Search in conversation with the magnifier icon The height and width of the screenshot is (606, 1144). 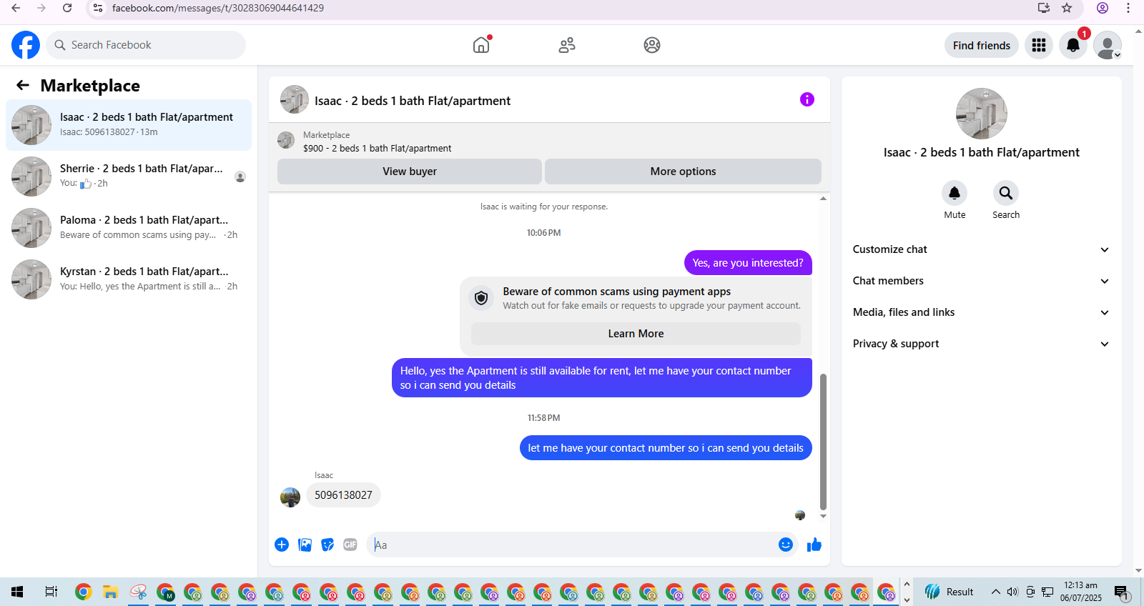(1006, 193)
